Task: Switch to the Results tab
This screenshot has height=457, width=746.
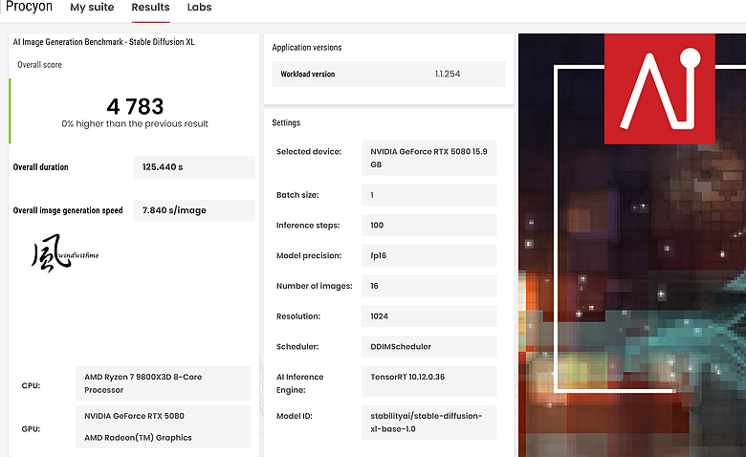Action: coord(150,8)
